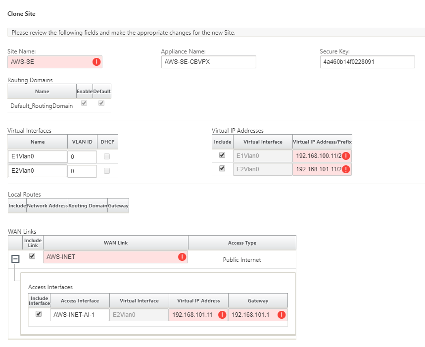Click the Secure Key input field

[x=367, y=62]
